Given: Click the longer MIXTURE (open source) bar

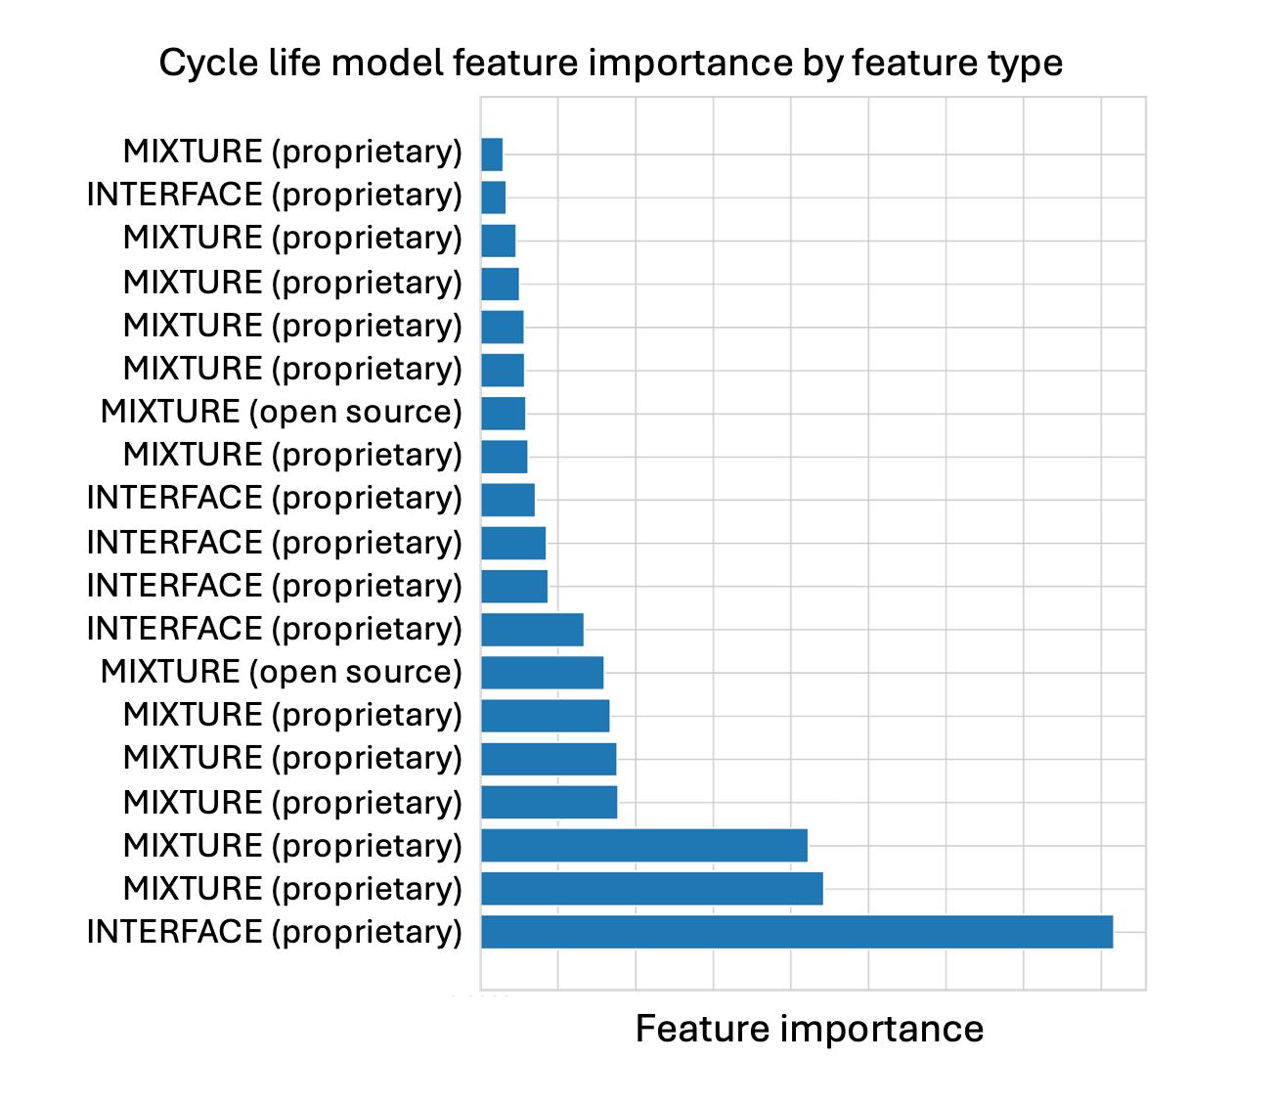Looking at the screenshot, I should [x=543, y=673].
